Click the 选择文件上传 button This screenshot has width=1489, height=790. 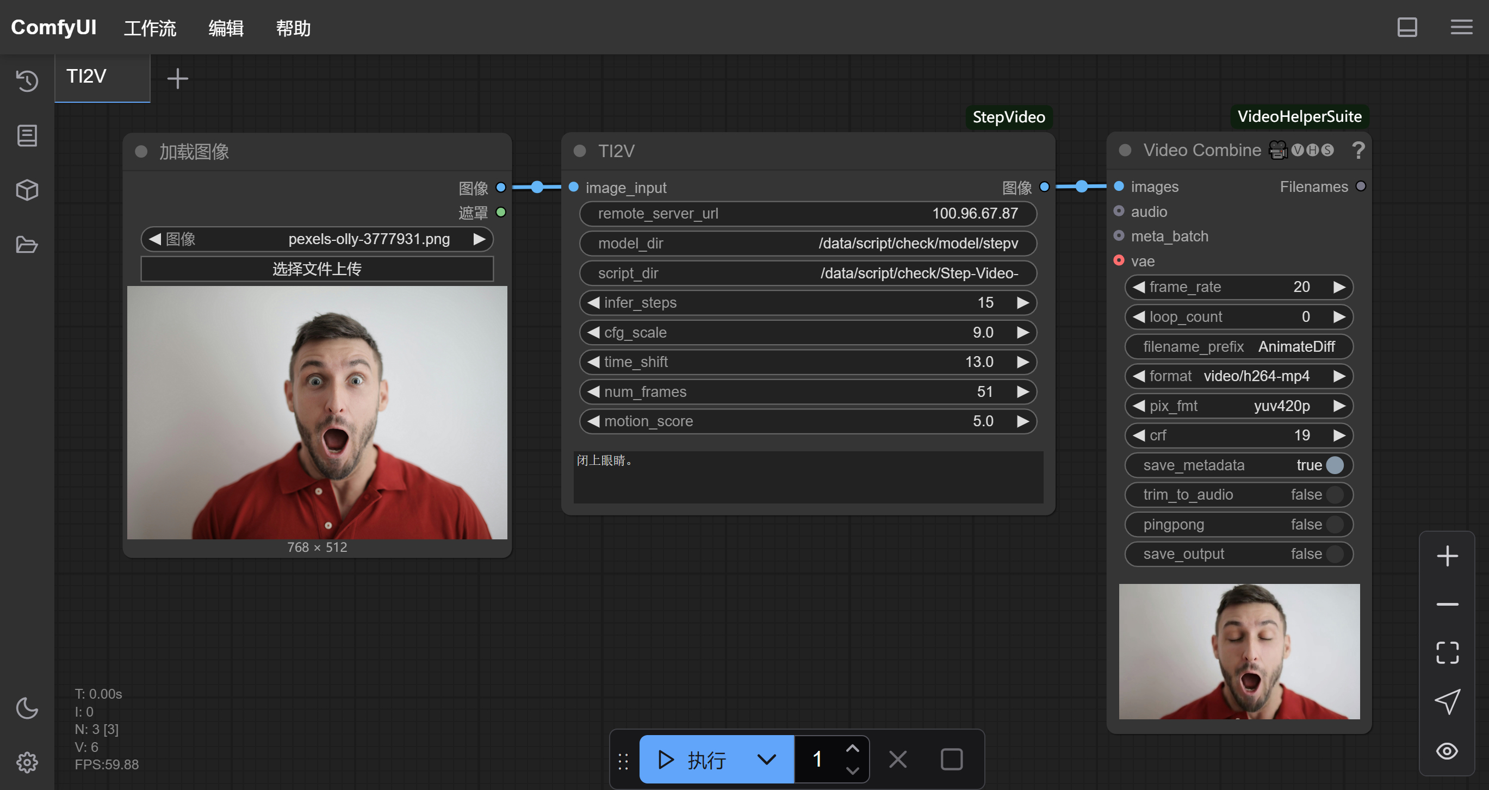[317, 269]
